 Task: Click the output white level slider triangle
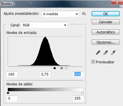click(x=82, y=93)
